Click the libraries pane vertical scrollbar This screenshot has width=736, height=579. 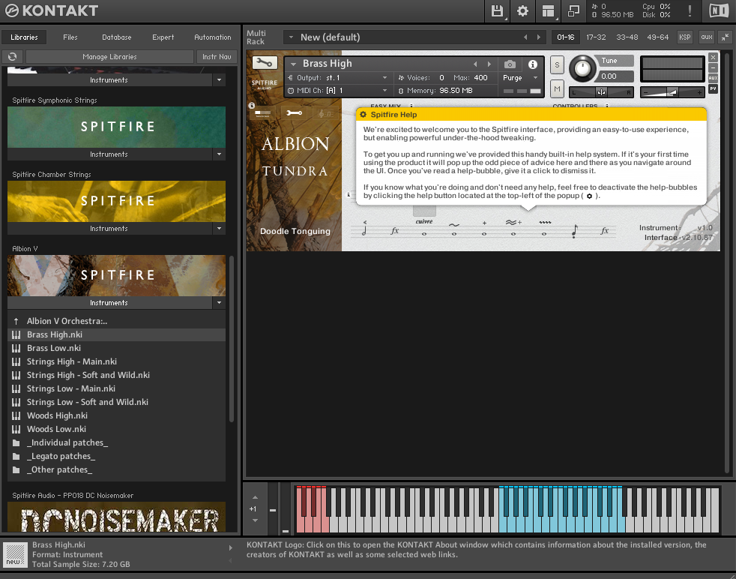(x=232, y=338)
